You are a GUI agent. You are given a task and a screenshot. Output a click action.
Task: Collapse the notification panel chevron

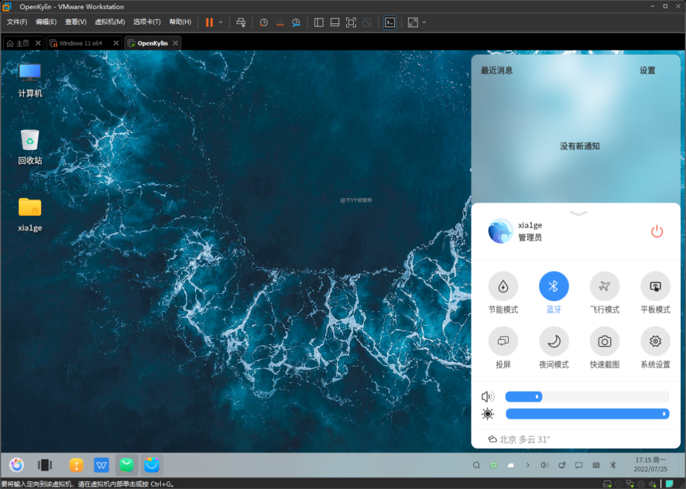click(x=579, y=213)
